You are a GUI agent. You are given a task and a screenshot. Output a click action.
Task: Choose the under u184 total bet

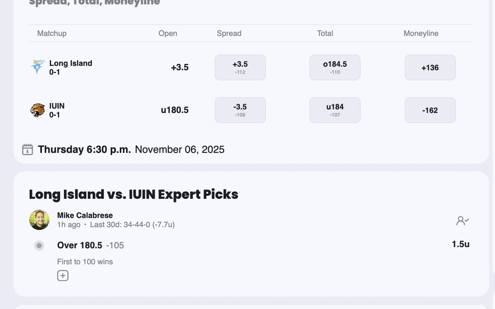click(335, 110)
